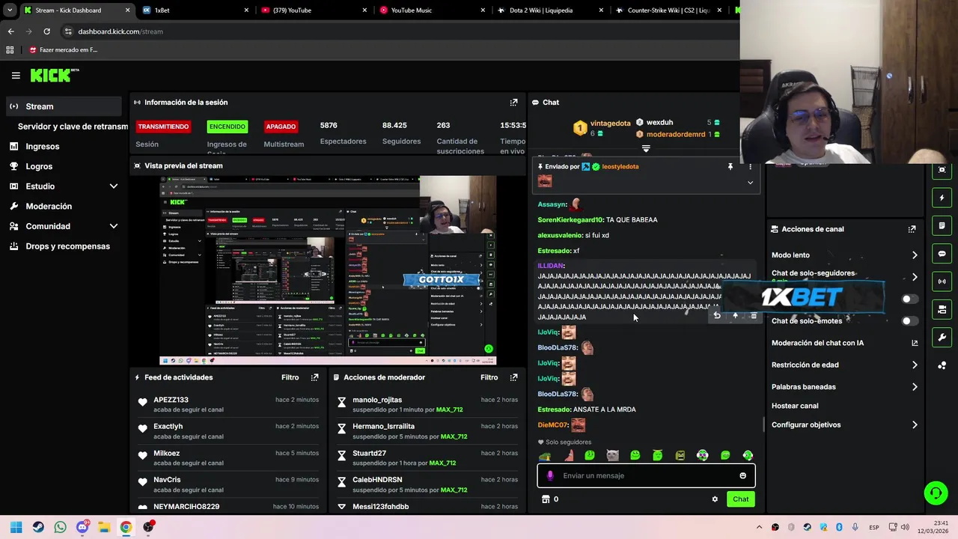The image size is (958, 539).
Task: Pop out the Feed de actividades panel
Action: [x=314, y=377]
